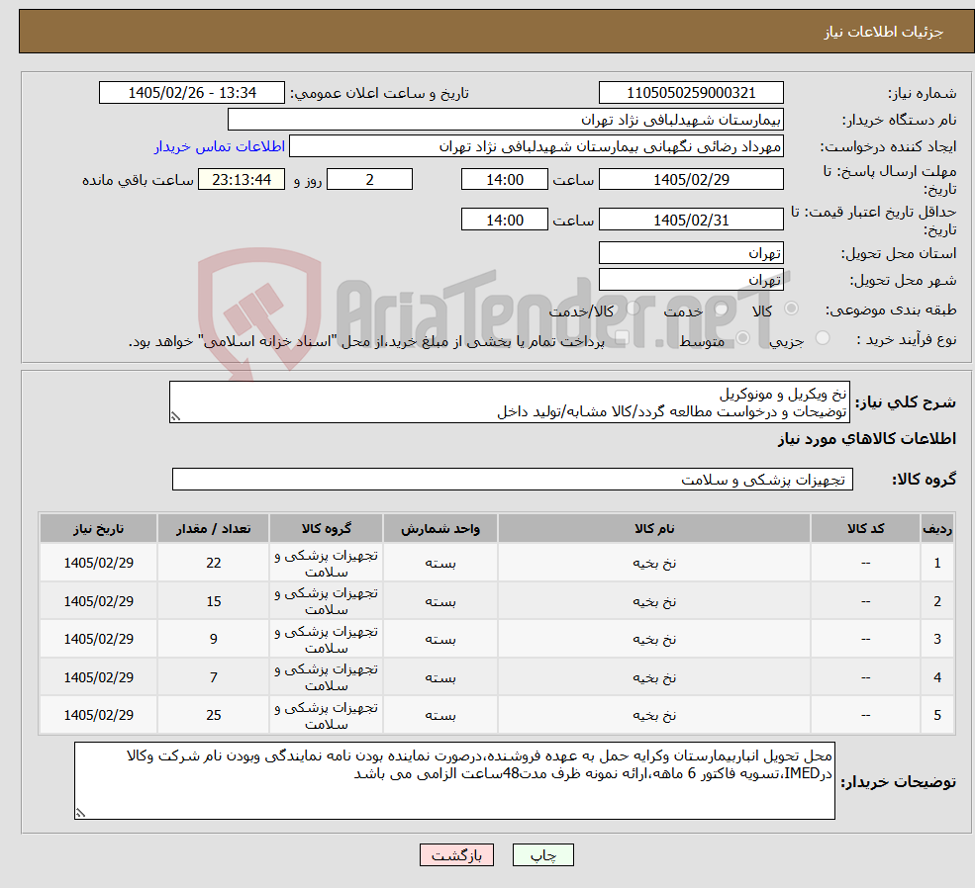Click the نام کالا column header

coord(654,528)
